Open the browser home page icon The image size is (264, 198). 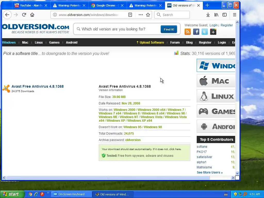(x=32, y=15)
